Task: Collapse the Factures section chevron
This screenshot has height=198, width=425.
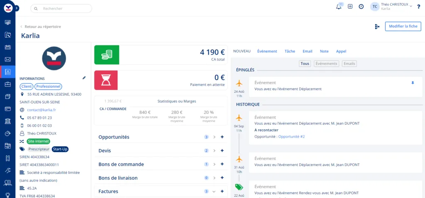Action: [214, 191]
